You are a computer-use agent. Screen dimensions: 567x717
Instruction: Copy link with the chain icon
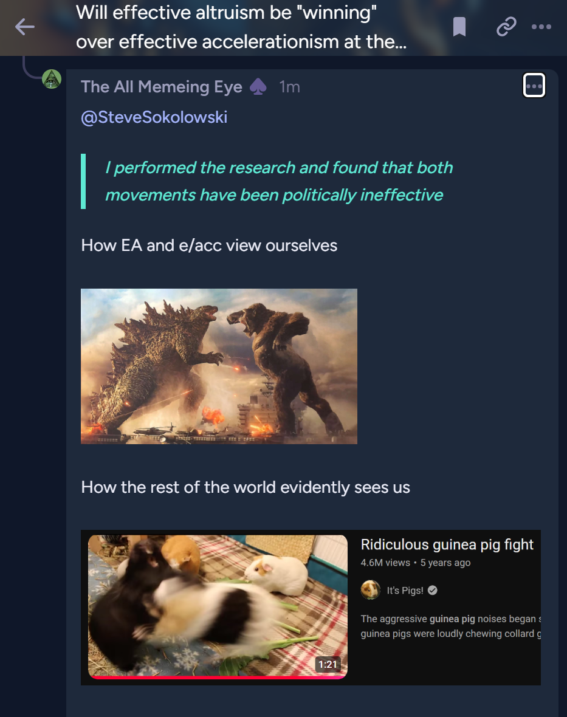coord(506,27)
